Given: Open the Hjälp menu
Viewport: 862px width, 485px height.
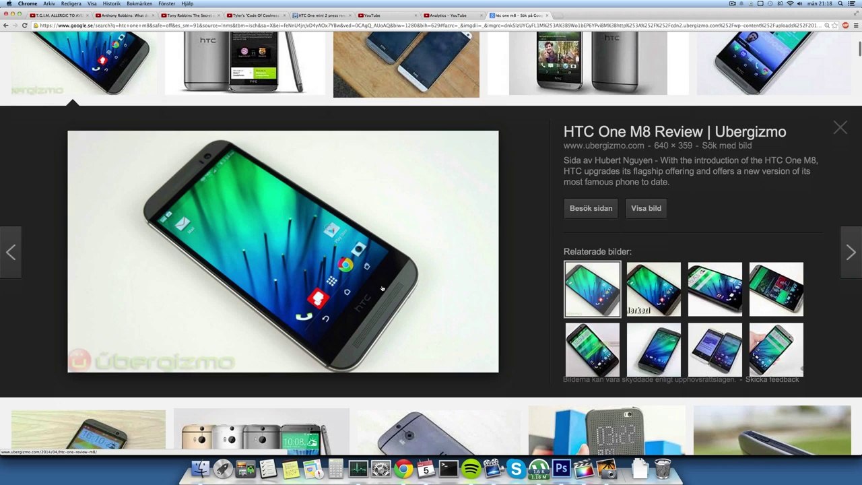Looking at the screenshot, I should coord(187,4).
